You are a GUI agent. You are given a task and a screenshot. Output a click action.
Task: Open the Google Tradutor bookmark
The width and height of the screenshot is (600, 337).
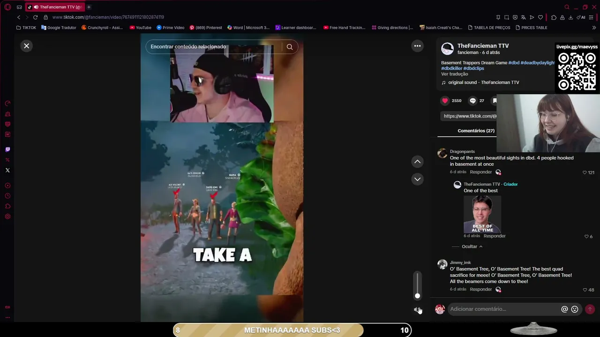(x=59, y=28)
